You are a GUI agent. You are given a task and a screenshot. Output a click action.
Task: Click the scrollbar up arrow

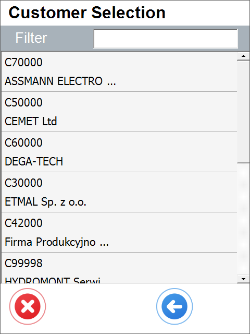[x=243, y=56]
